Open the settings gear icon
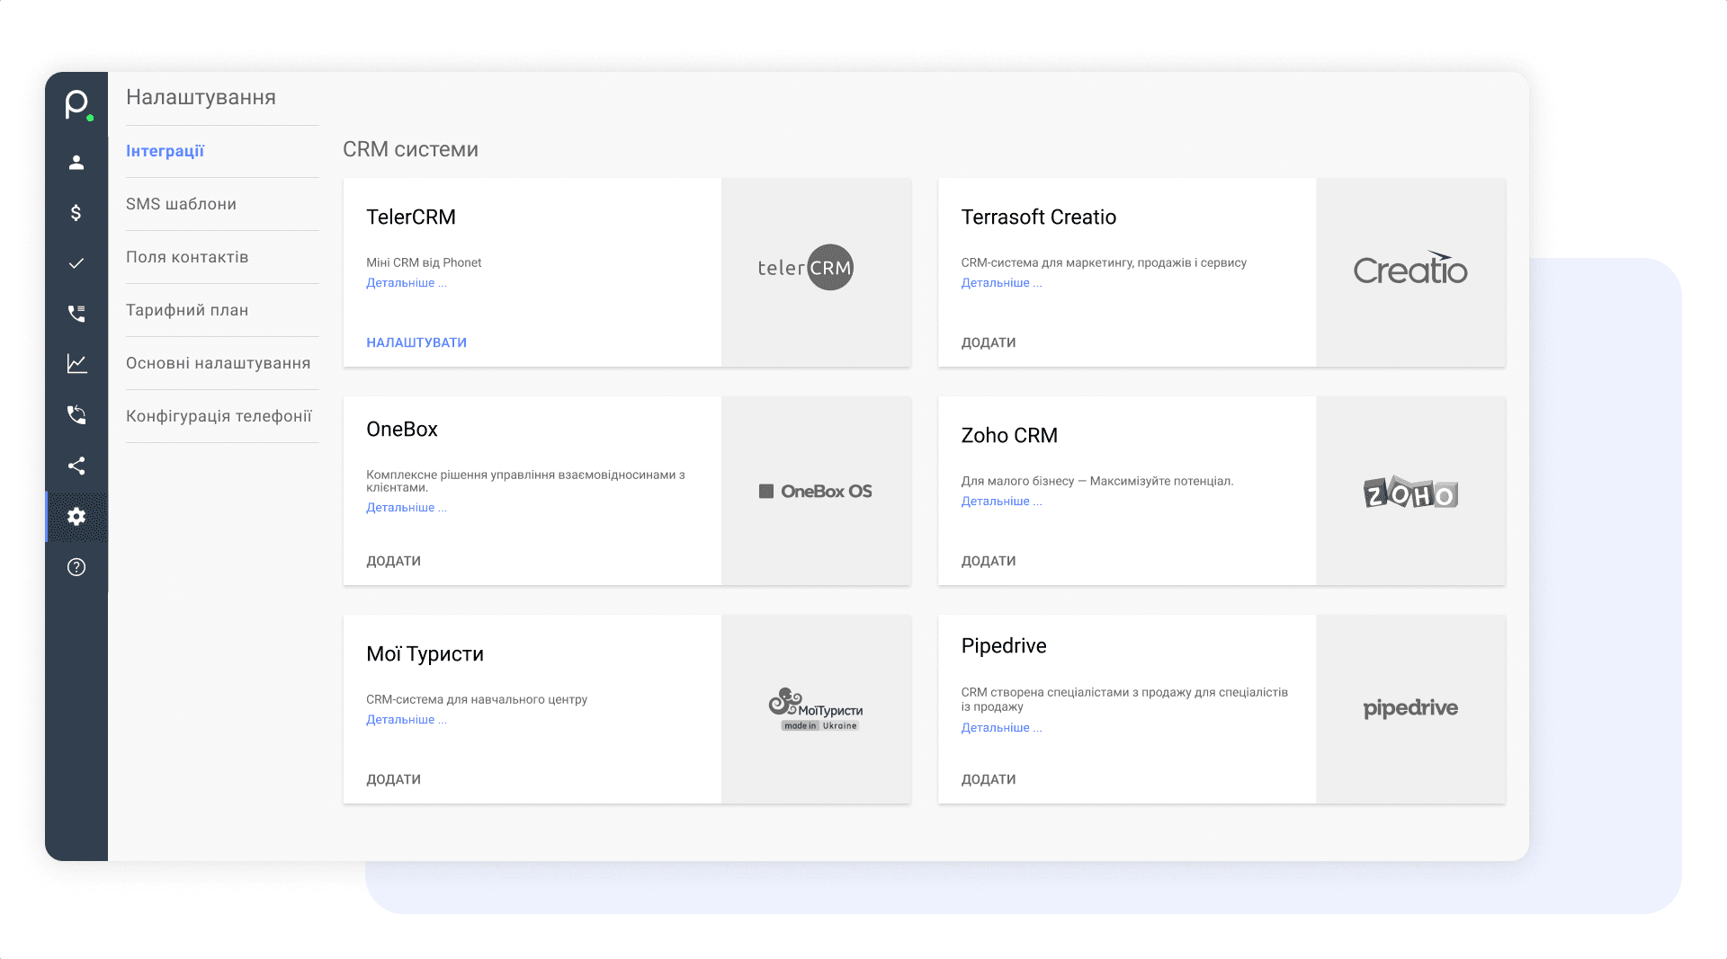The height and width of the screenshot is (959, 1727). [x=76, y=517]
